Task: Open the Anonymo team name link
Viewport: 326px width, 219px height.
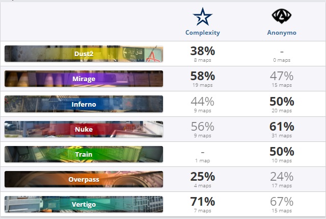Action: 282,33
